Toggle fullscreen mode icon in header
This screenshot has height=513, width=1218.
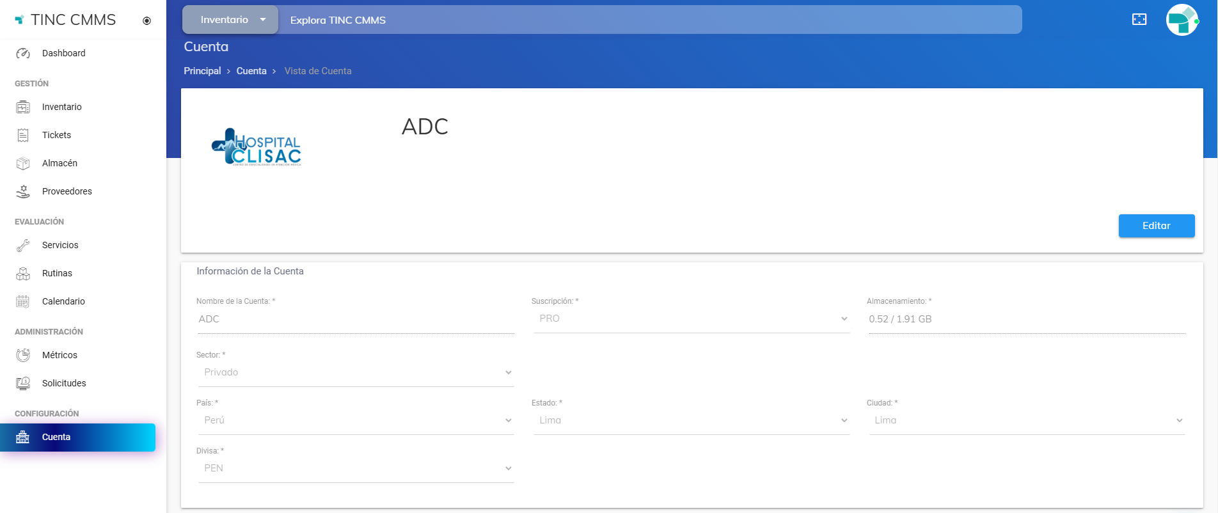click(1139, 19)
